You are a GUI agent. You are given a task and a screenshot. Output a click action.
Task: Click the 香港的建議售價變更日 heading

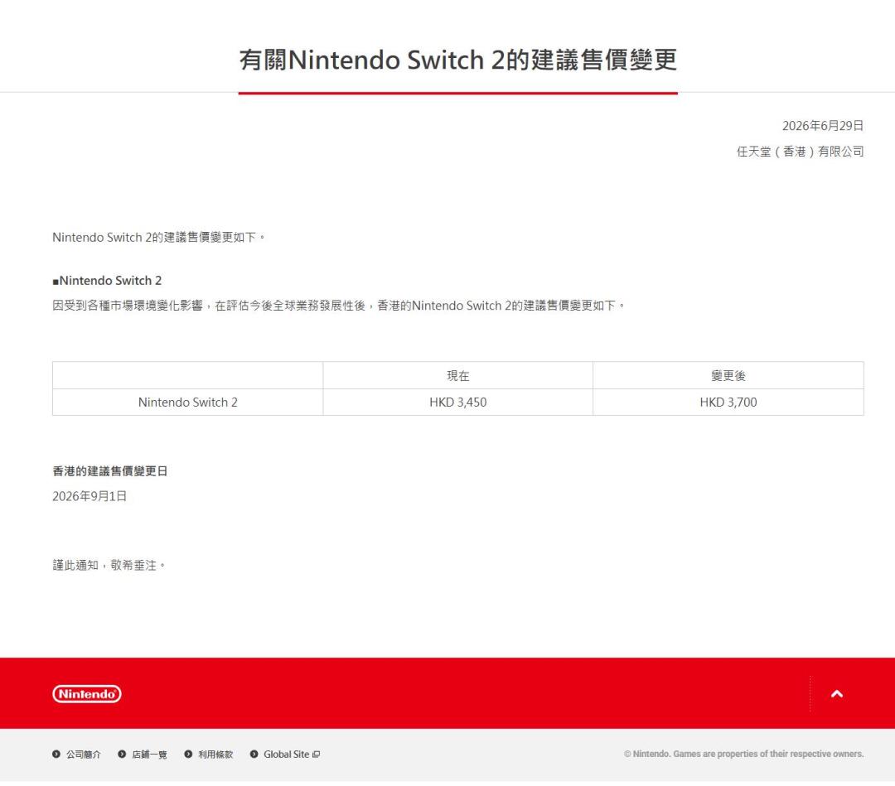coord(109,471)
